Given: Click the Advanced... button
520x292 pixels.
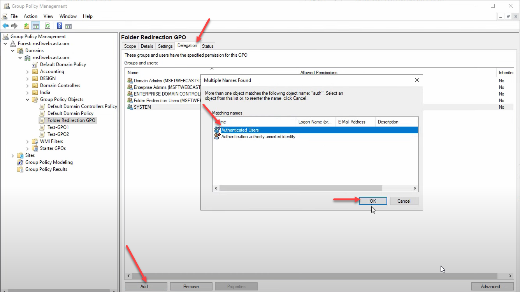Looking at the screenshot, I should click(492, 287).
